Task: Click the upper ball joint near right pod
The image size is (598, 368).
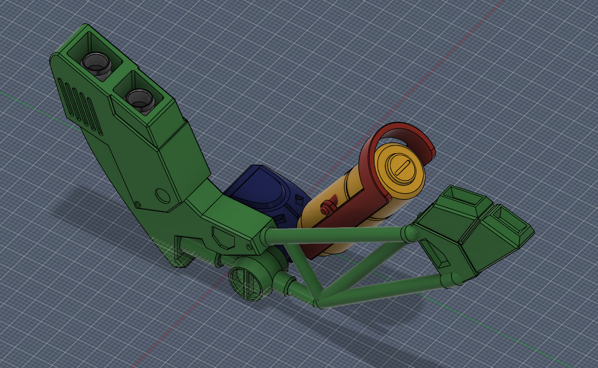Action: pos(410,234)
